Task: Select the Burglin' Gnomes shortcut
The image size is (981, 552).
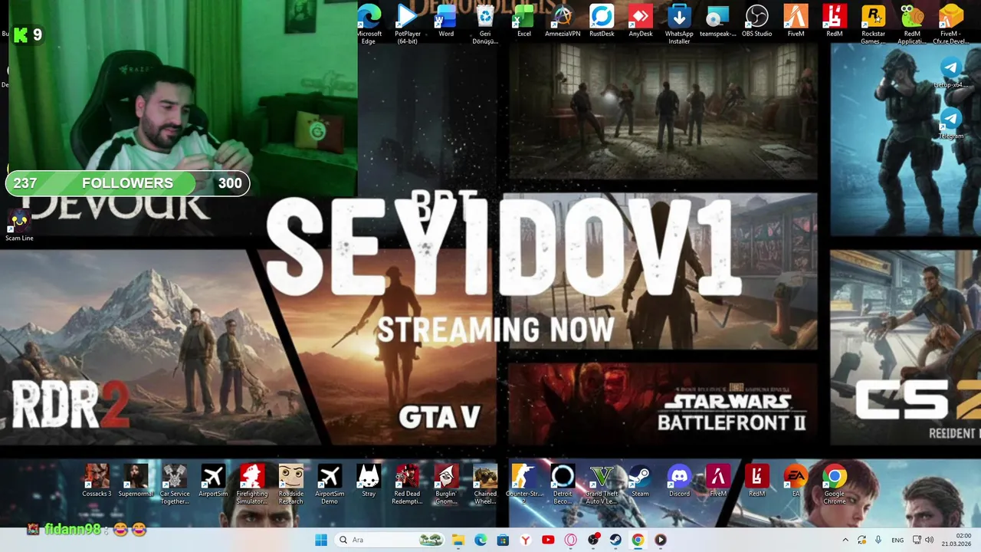Action: pyautogui.click(x=446, y=484)
